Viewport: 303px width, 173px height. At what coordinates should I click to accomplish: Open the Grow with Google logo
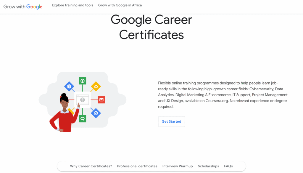tap(23, 7)
